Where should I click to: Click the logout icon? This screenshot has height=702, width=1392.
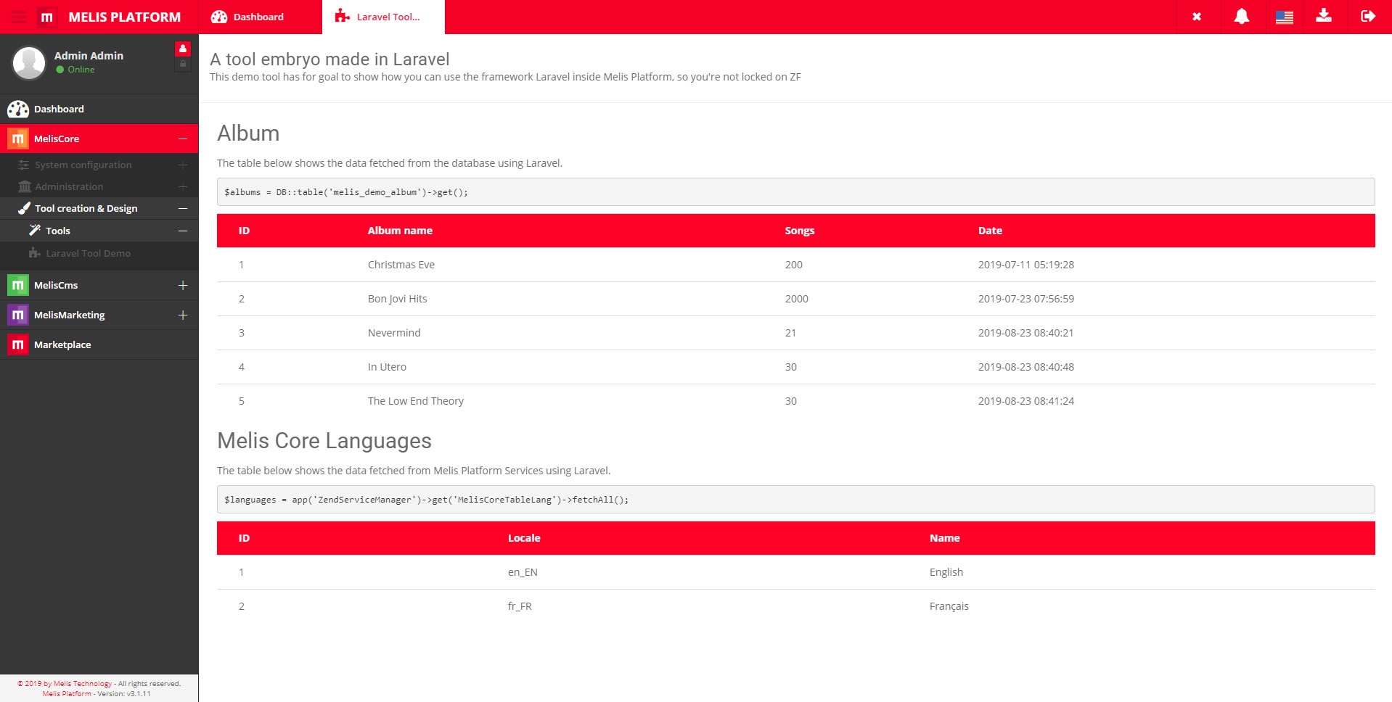[1367, 17]
